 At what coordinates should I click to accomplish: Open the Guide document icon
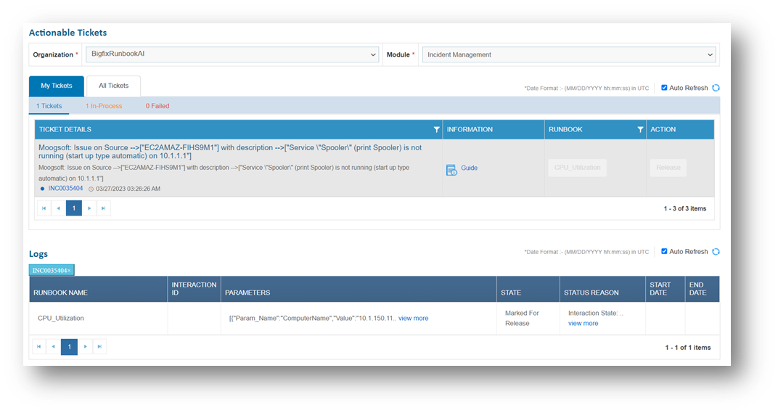coord(451,170)
